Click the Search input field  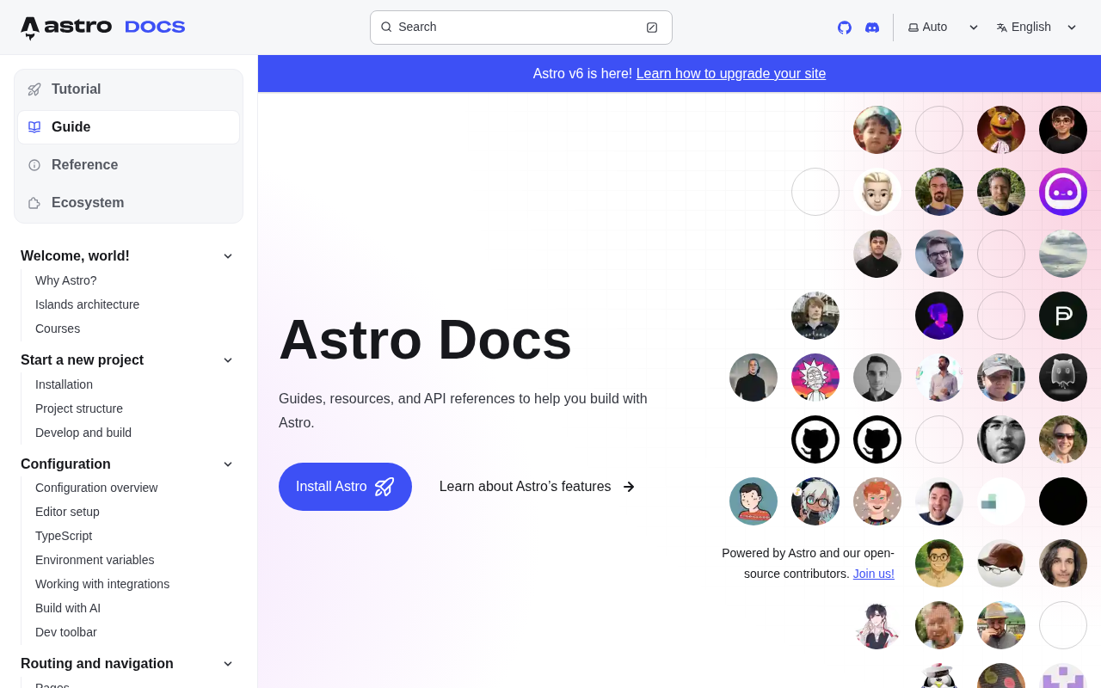point(521,28)
